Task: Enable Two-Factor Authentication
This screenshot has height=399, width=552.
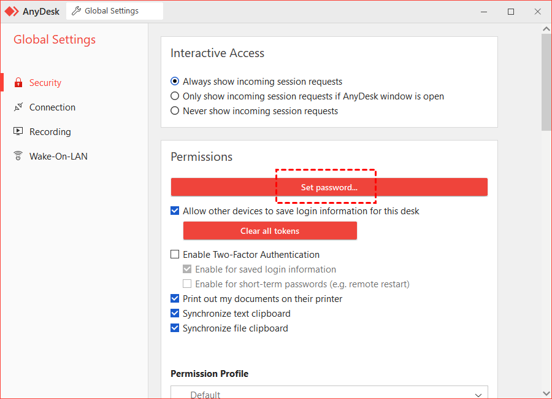Action: point(175,254)
